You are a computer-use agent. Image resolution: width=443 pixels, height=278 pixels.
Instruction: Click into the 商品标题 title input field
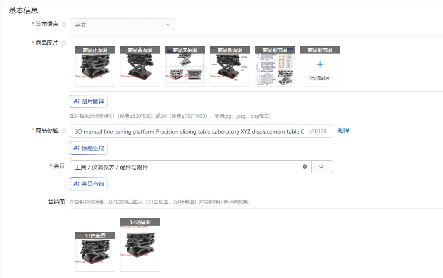pyautogui.click(x=201, y=131)
